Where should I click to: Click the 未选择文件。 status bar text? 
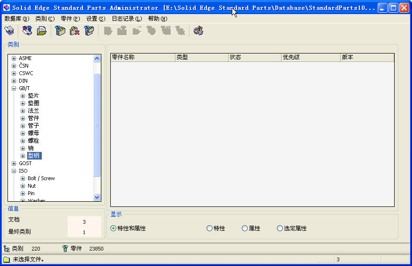coord(28,259)
